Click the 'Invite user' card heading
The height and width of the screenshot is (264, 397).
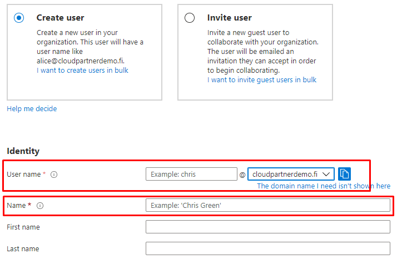point(230,18)
